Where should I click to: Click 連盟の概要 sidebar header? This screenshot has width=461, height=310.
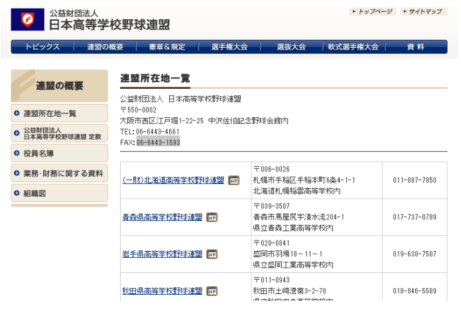click(x=60, y=85)
